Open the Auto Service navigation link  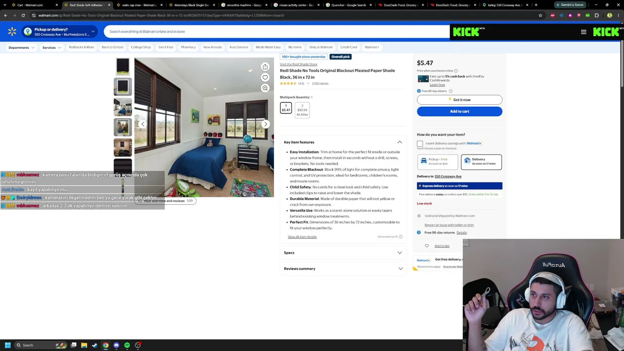[x=239, y=47]
